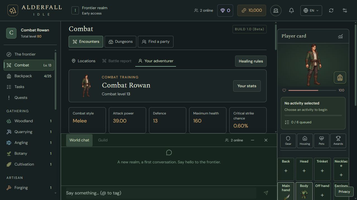Select the Locations sub-tab

pyautogui.click(x=83, y=61)
